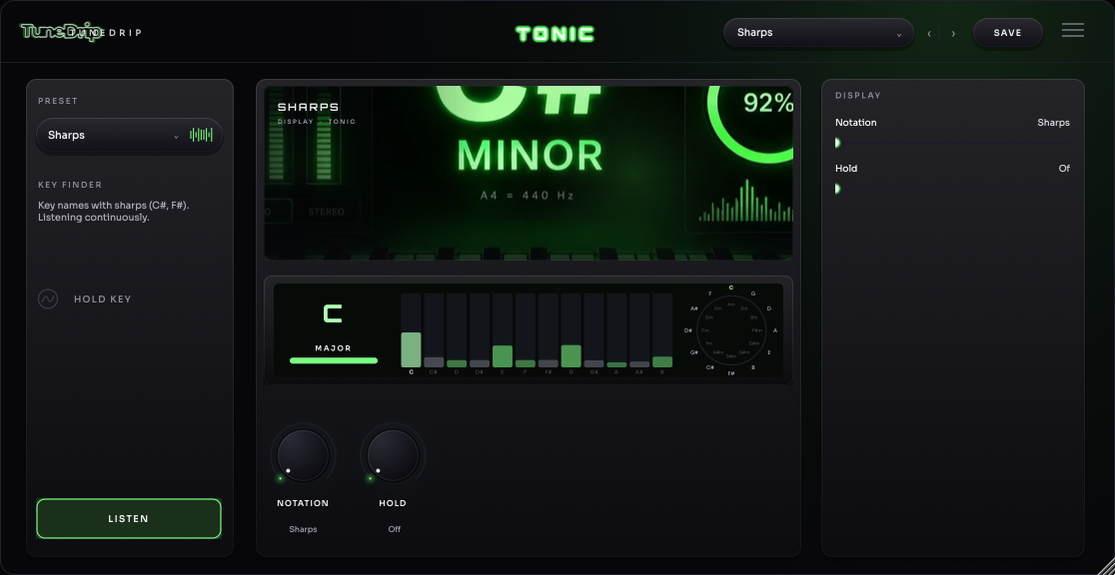Screen dimensions: 1115x575
Task: Click the C# chroma bar
Action: pyautogui.click(x=434, y=330)
